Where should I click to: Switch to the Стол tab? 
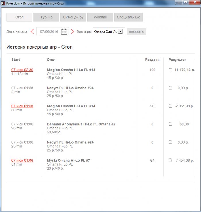point(20,17)
